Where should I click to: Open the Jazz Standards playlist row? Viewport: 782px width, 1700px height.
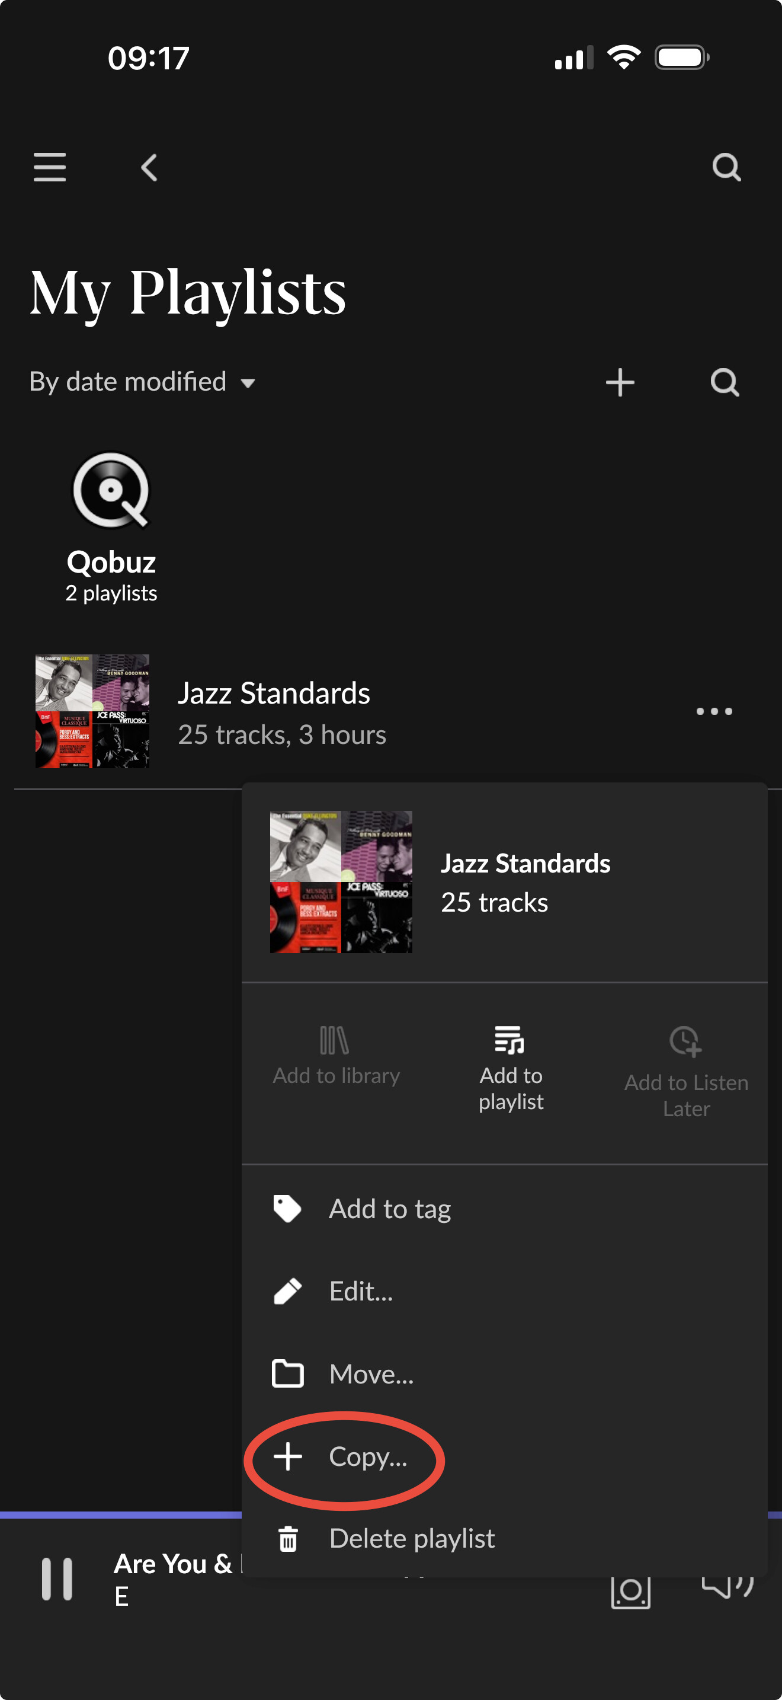tap(391, 711)
